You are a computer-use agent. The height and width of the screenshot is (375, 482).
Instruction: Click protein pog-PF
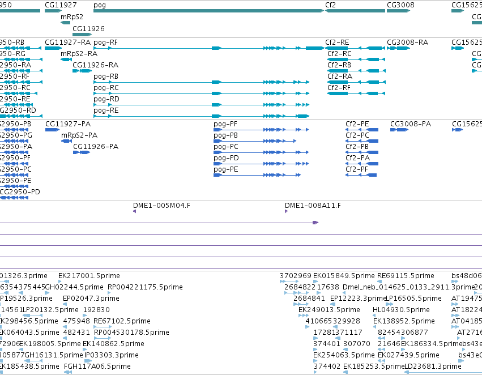pos(261,130)
